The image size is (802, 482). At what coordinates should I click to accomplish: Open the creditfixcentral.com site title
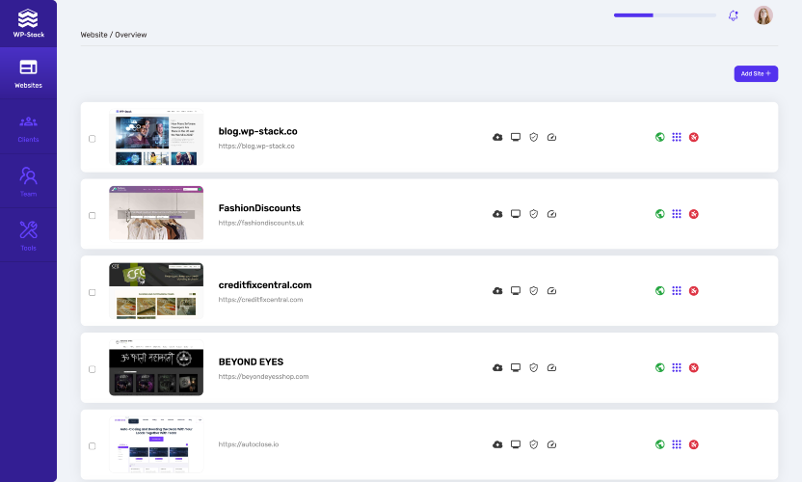click(x=265, y=285)
